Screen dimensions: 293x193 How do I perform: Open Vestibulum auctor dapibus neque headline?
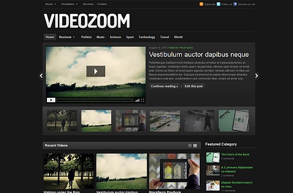(x=199, y=54)
